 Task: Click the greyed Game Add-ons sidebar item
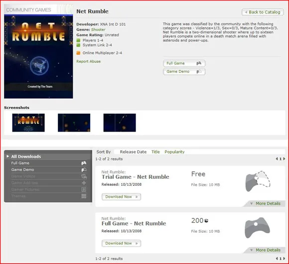[24, 183]
